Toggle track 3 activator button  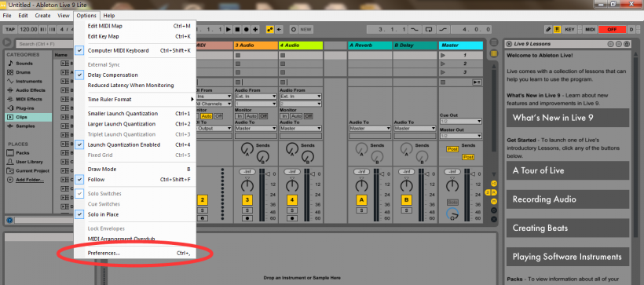coord(247,200)
